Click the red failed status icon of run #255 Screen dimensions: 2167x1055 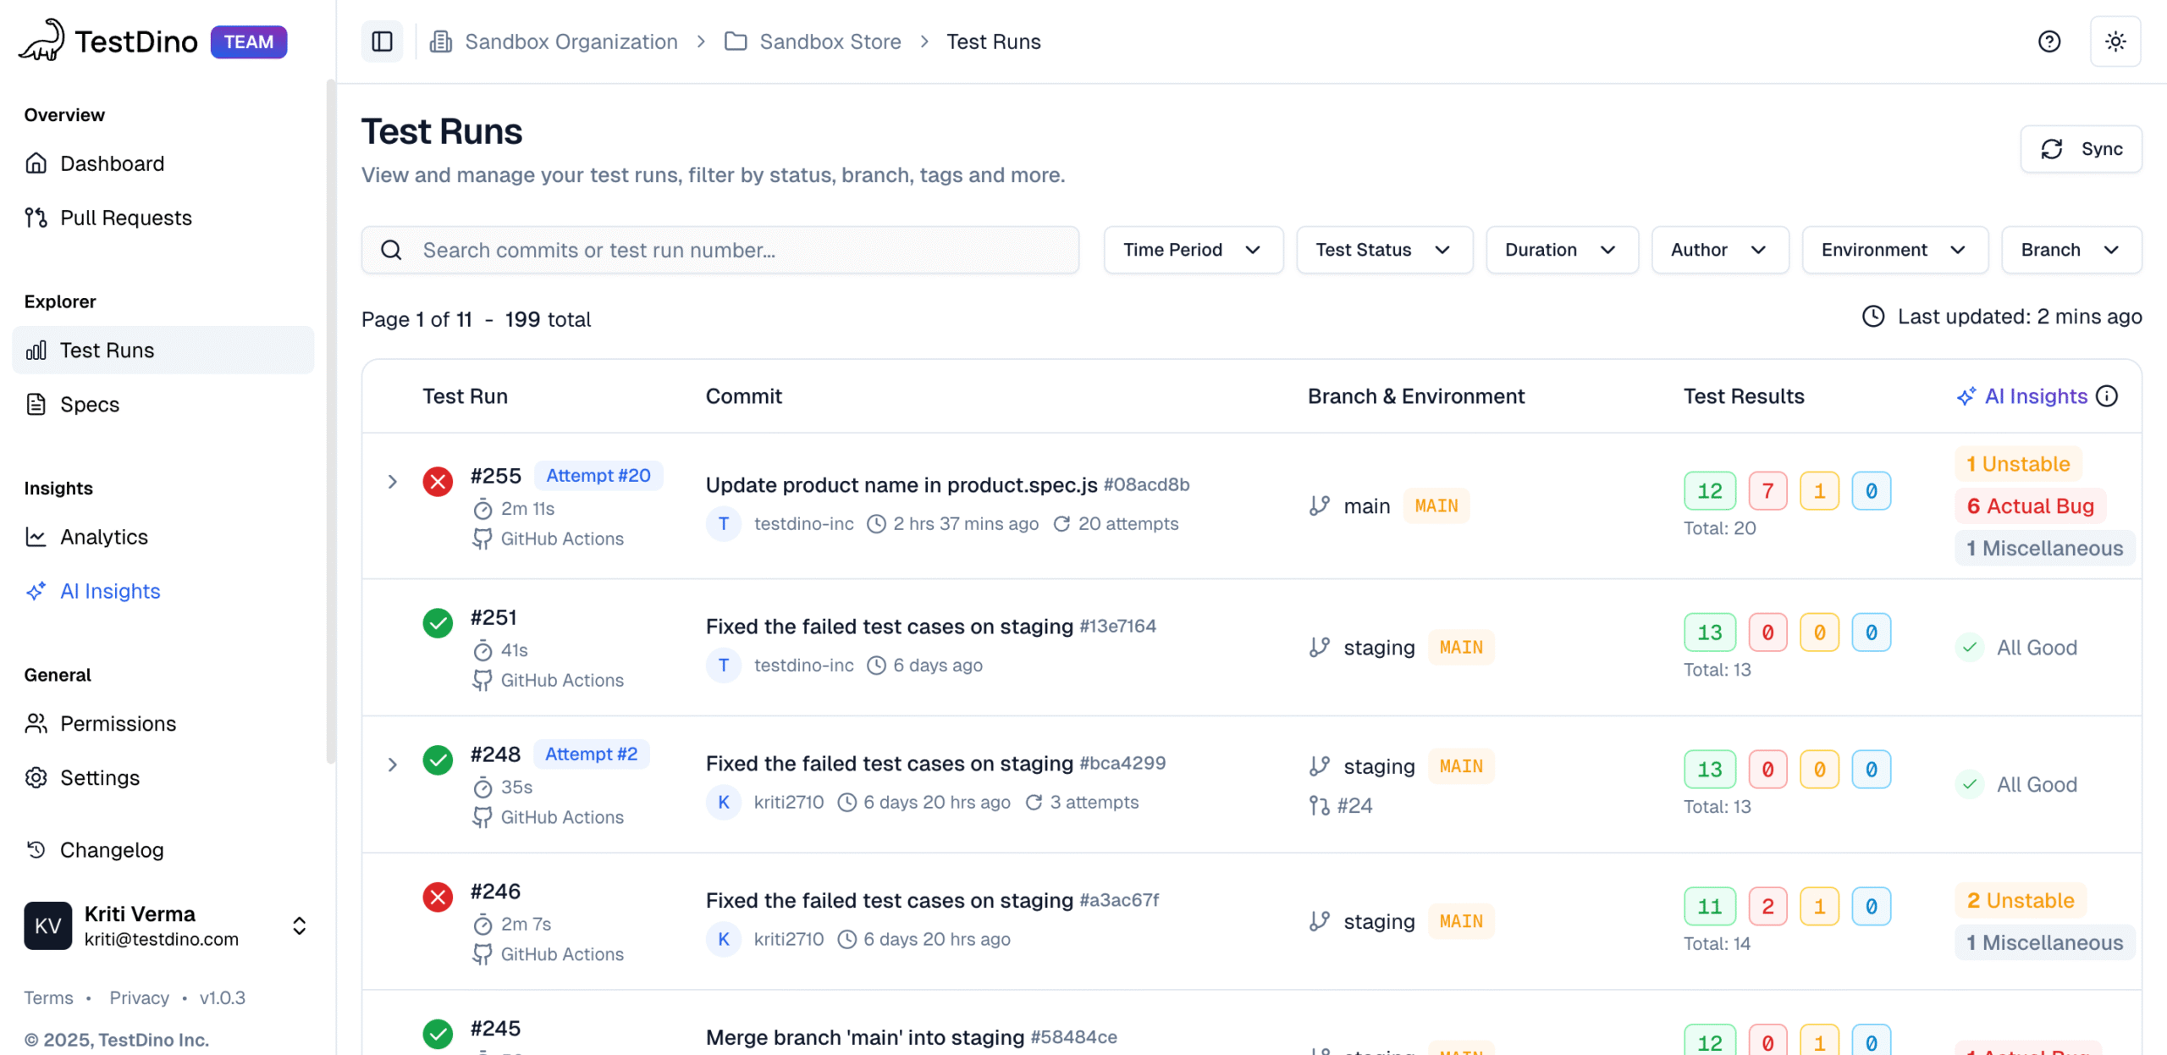[438, 482]
